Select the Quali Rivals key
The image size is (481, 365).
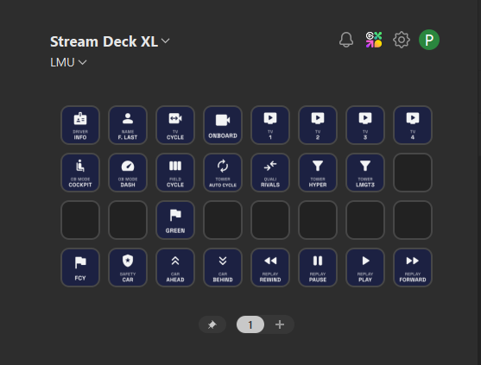tap(270, 173)
